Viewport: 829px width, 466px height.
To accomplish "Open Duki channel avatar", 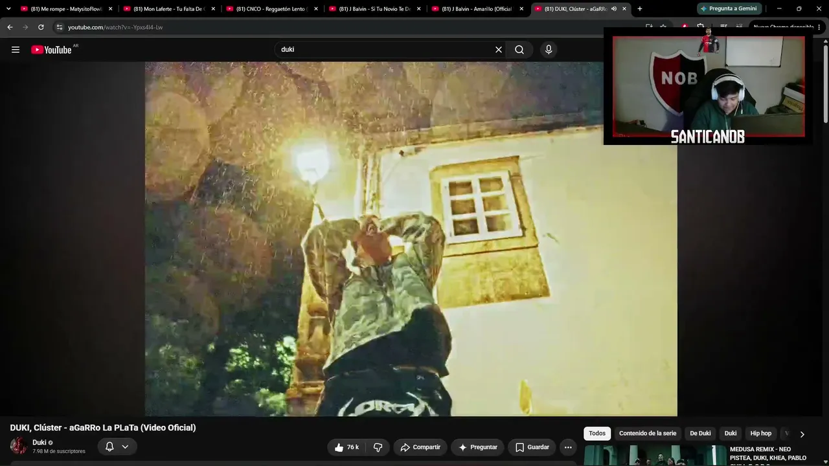I will pos(19,446).
